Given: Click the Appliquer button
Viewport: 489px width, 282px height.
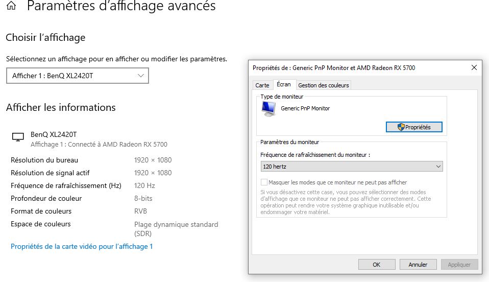Looking at the screenshot, I should (459, 265).
